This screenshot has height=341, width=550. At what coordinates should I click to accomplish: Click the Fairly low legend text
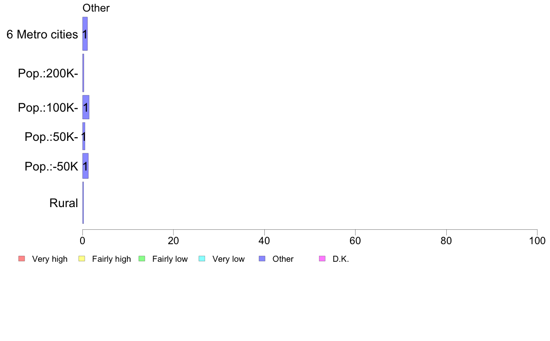pyautogui.click(x=170, y=259)
